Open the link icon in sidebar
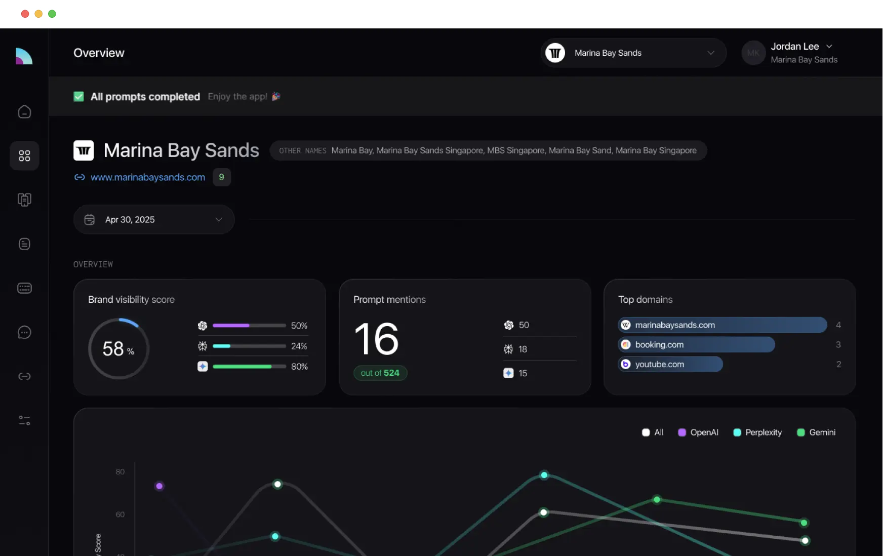This screenshot has height=556, width=883. coord(24,376)
